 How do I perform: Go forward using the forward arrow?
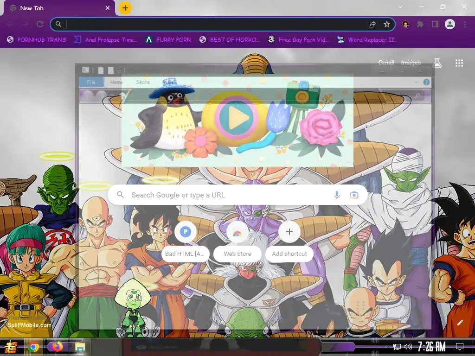[25, 24]
